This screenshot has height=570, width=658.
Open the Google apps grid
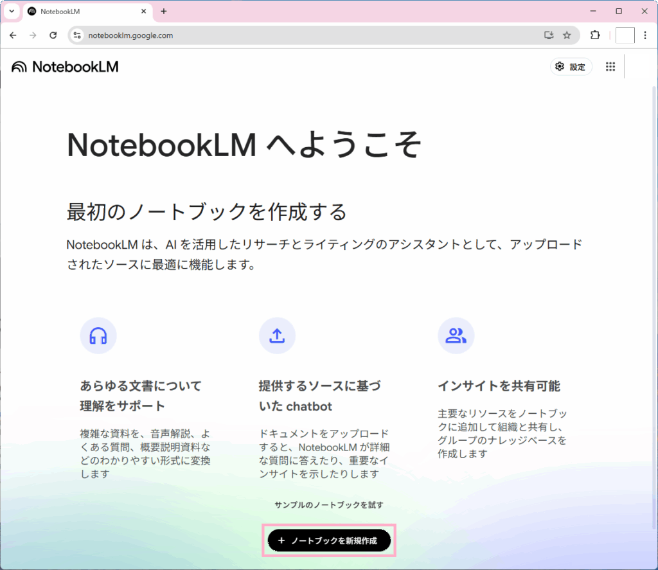pos(610,67)
